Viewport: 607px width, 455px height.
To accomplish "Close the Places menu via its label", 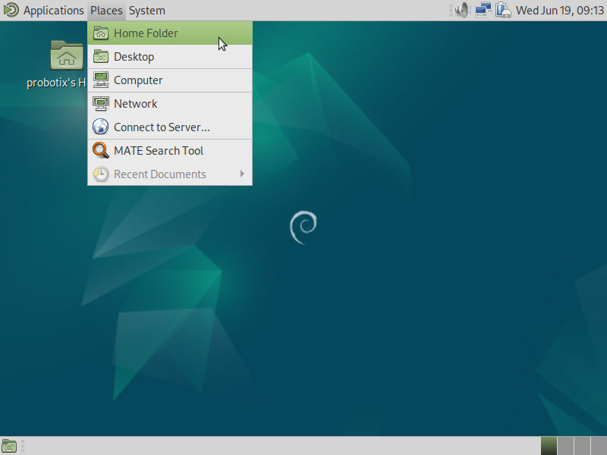I will (x=106, y=11).
